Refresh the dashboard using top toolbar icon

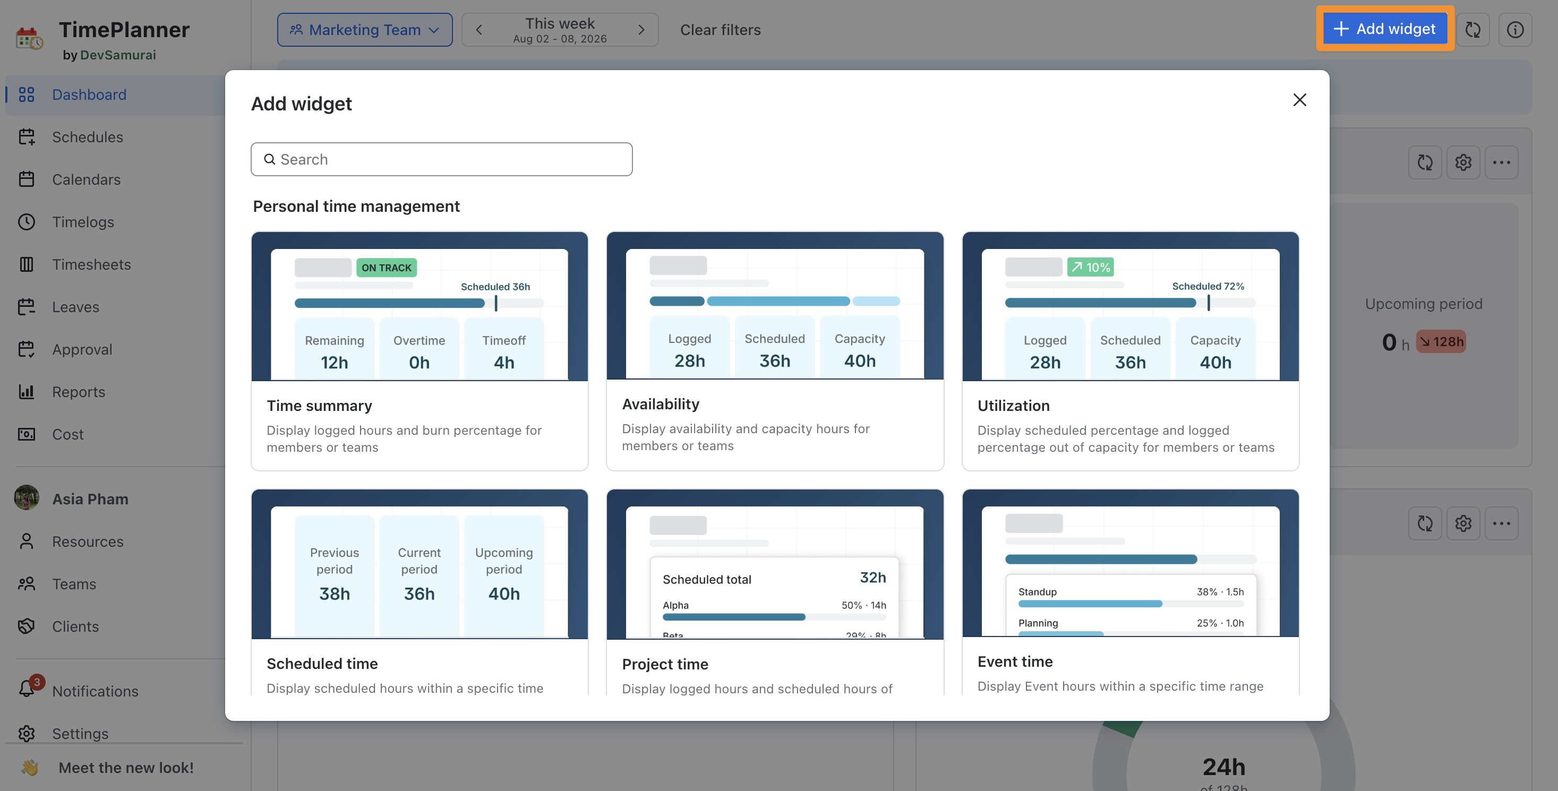point(1473,30)
